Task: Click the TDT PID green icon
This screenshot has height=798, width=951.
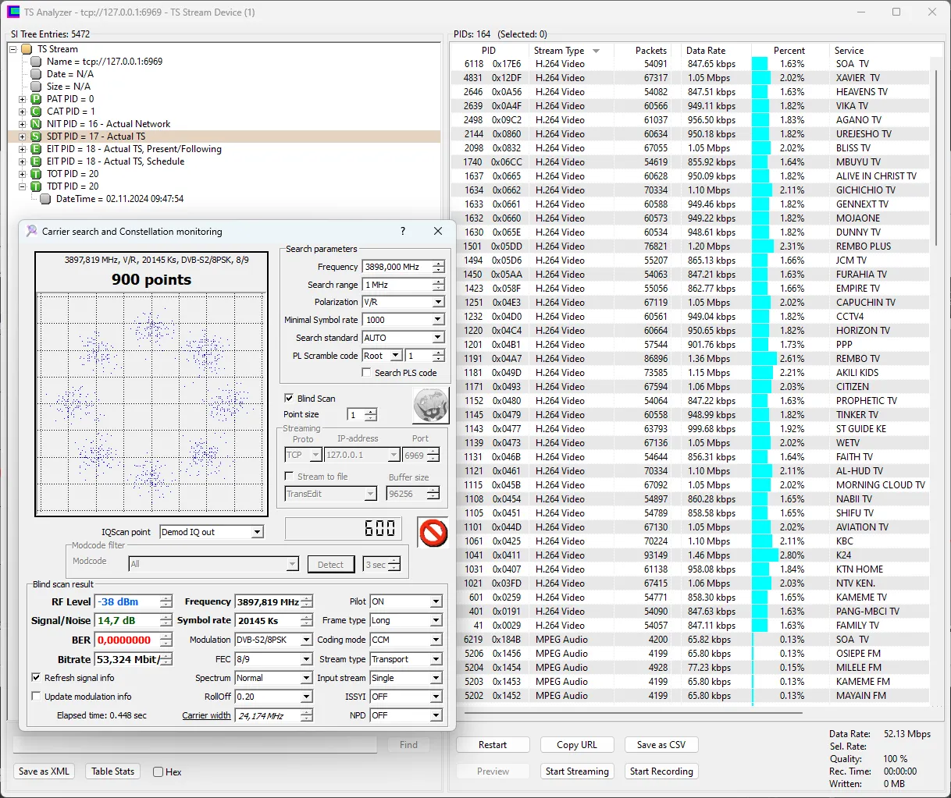Action: click(36, 186)
